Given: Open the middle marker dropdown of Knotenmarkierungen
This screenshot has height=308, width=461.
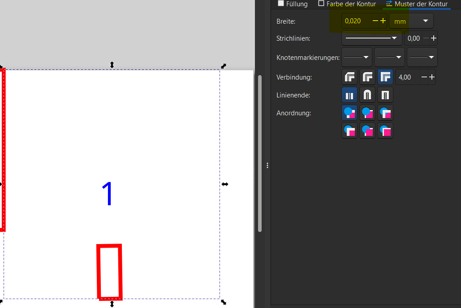Looking at the screenshot, I should coord(389,57).
